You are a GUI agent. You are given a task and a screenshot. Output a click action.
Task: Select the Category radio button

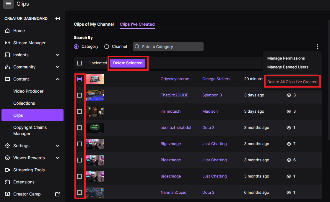(76, 47)
